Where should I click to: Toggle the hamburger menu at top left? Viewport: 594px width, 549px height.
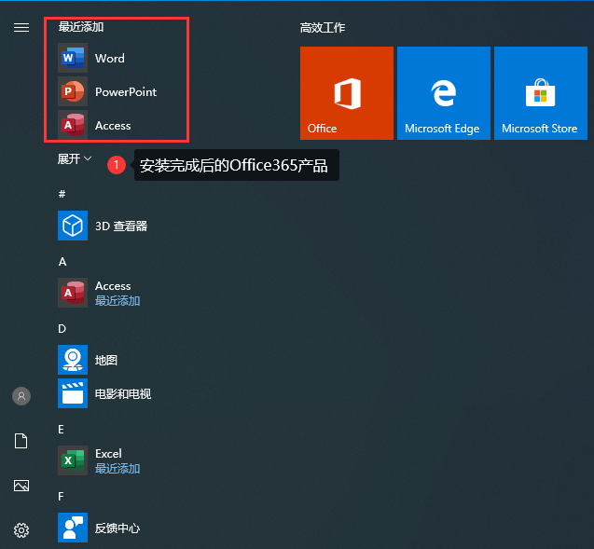point(21,28)
